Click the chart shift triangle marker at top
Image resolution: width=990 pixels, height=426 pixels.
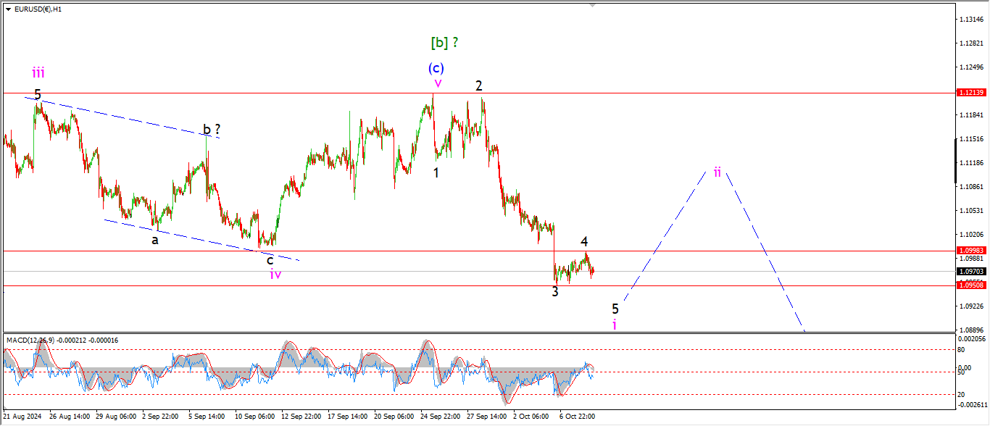[594, 5]
